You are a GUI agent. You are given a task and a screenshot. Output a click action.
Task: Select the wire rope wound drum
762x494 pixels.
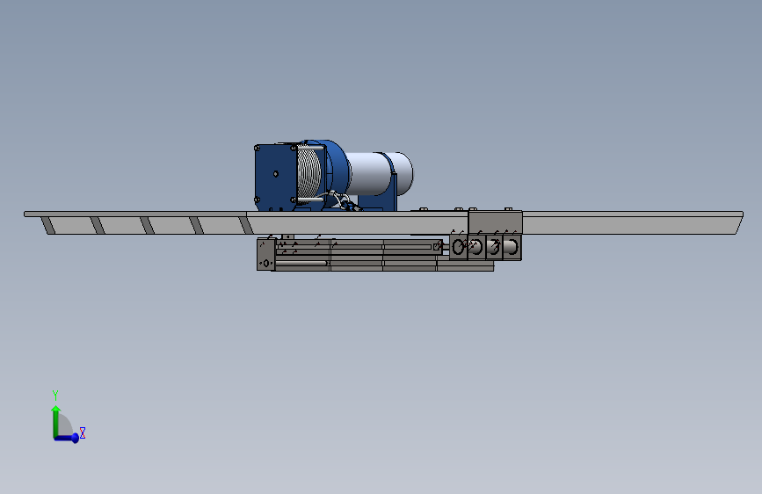(308, 173)
